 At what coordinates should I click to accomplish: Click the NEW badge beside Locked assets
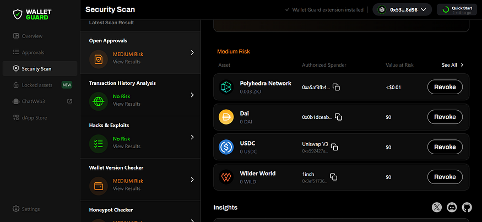(x=67, y=85)
